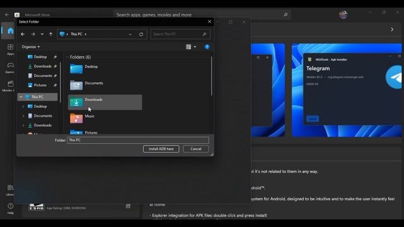This screenshot has height=227, width=404.
Task: Collapse the This PC tree node
Action: pyautogui.click(x=21, y=97)
